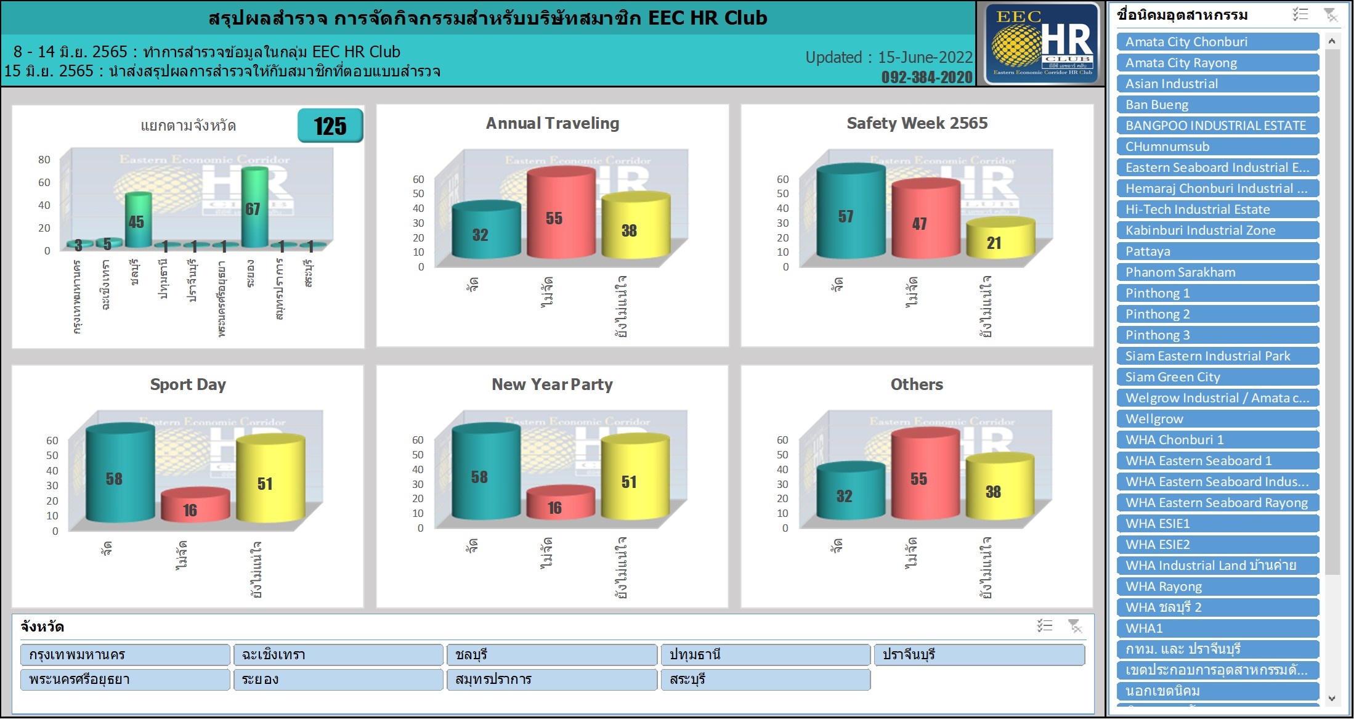Filter by WHA ชลบุรี 2

pyautogui.click(x=1218, y=607)
